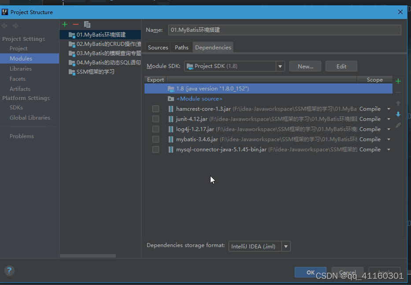Click the Edit SDK button
Screen dimensions: 411x285
point(341,66)
